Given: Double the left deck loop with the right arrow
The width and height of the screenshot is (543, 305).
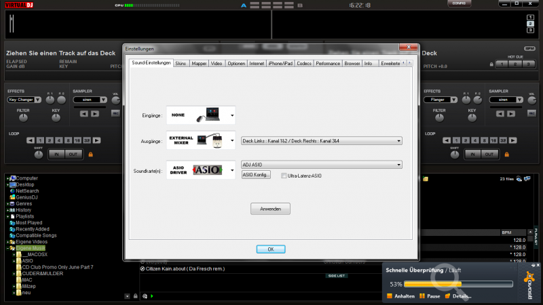Looking at the screenshot, I should [x=96, y=140].
